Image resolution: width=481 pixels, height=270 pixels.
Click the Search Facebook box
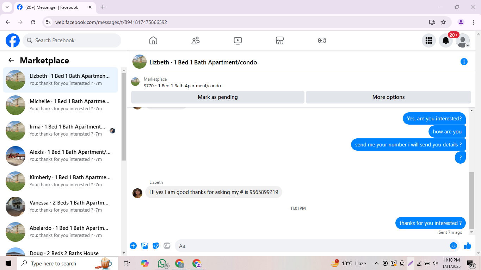(x=72, y=40)
